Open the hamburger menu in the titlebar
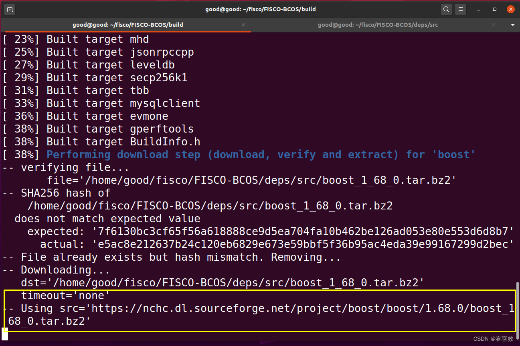 click(461, 9)
